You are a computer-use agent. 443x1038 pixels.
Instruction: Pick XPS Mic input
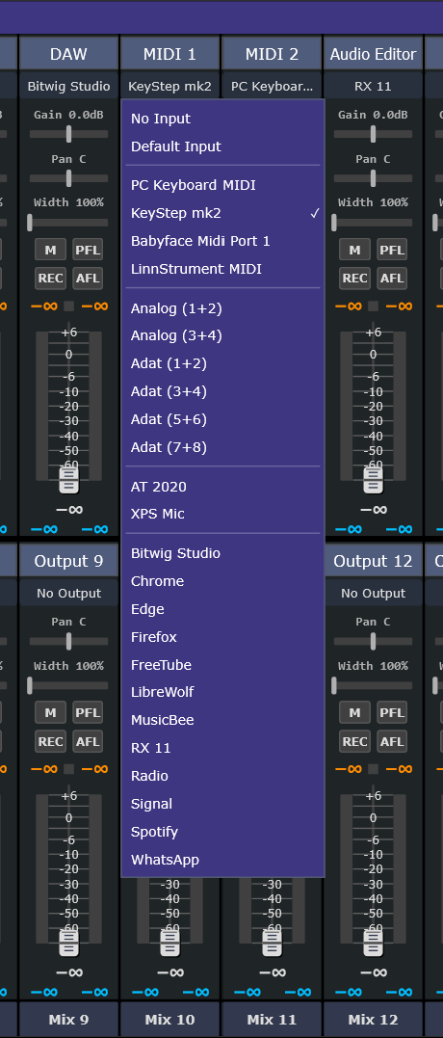coord(222,514)
